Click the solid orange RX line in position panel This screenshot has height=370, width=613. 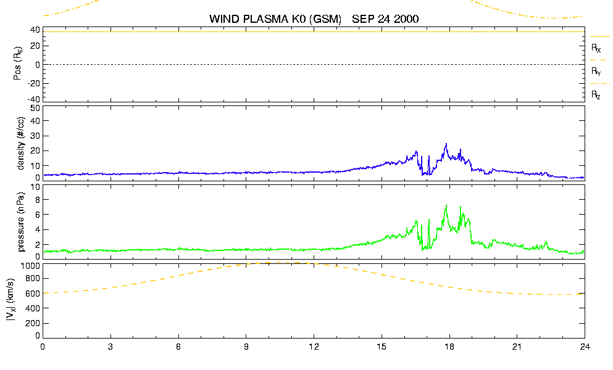[x=314, y=31]
